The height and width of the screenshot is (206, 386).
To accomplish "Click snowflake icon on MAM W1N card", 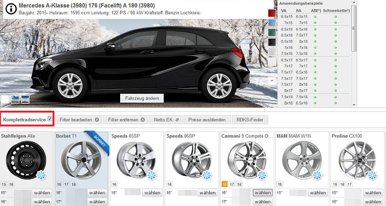I will point(317,175).
